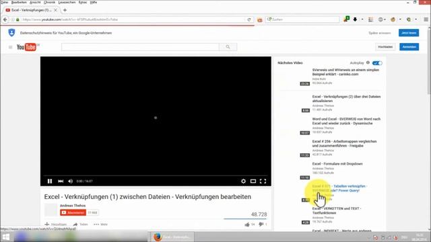This screenshot has height=242, width=431.
Task: Click the red Abonnieren subscribe button
Action: [x=73, y=212]
